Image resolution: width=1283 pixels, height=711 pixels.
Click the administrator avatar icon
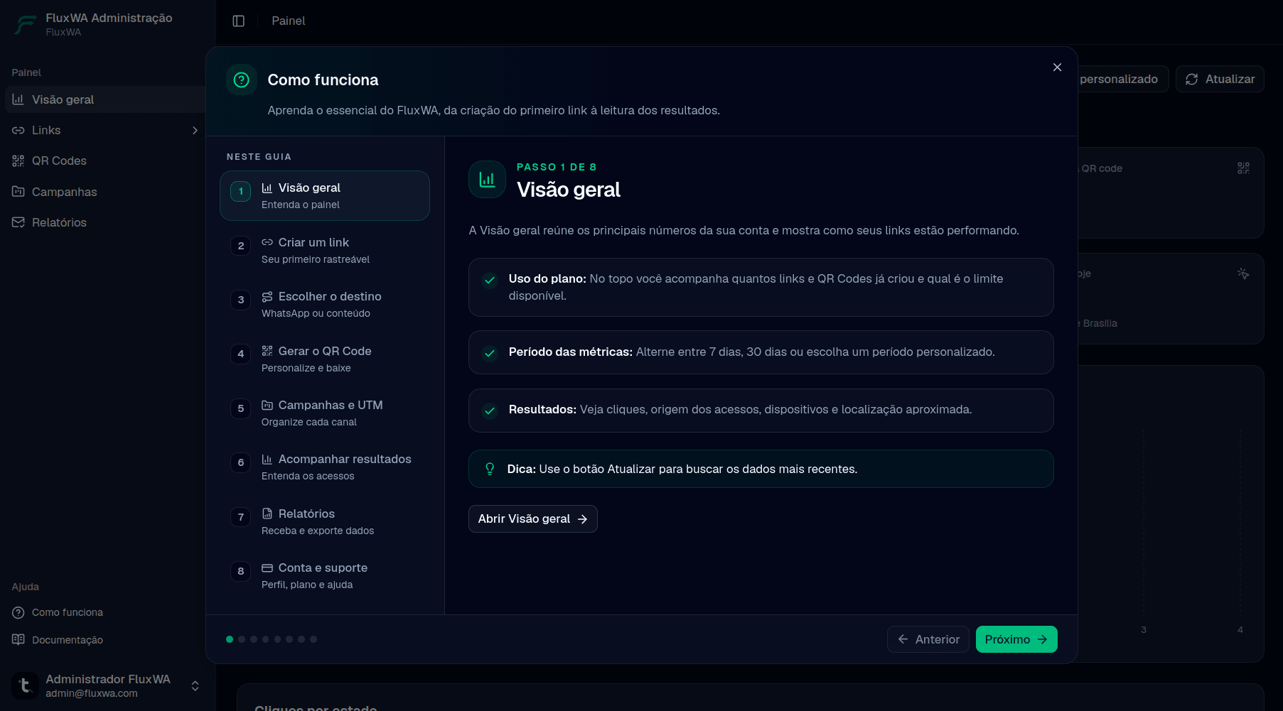point(26,685)
